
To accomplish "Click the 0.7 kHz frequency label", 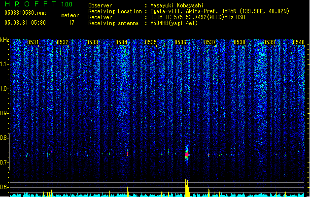I will pos(4,163).
